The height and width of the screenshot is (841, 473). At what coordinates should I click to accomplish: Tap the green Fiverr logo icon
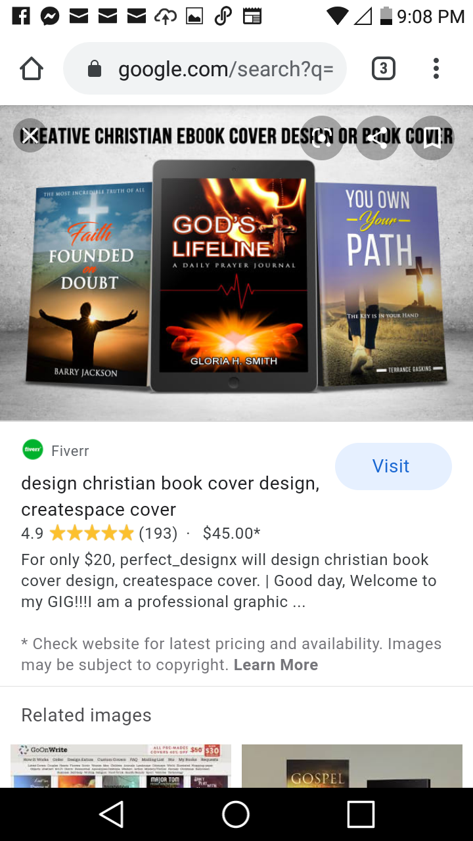(x=32, y=450)
